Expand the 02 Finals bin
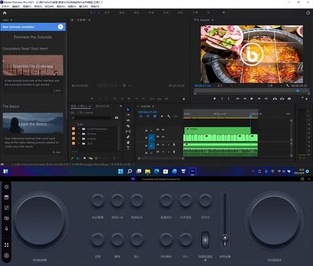This screenshot has height=266, width=313. coord(79,134)
